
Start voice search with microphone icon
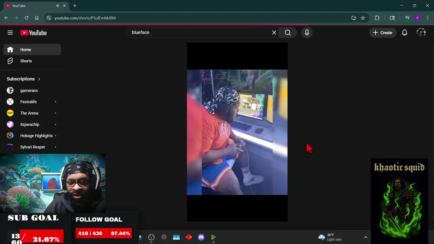pos(307,33)
